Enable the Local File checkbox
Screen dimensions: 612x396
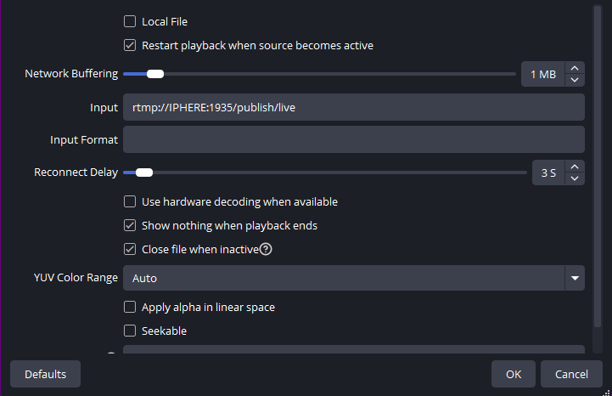point(130,21)
